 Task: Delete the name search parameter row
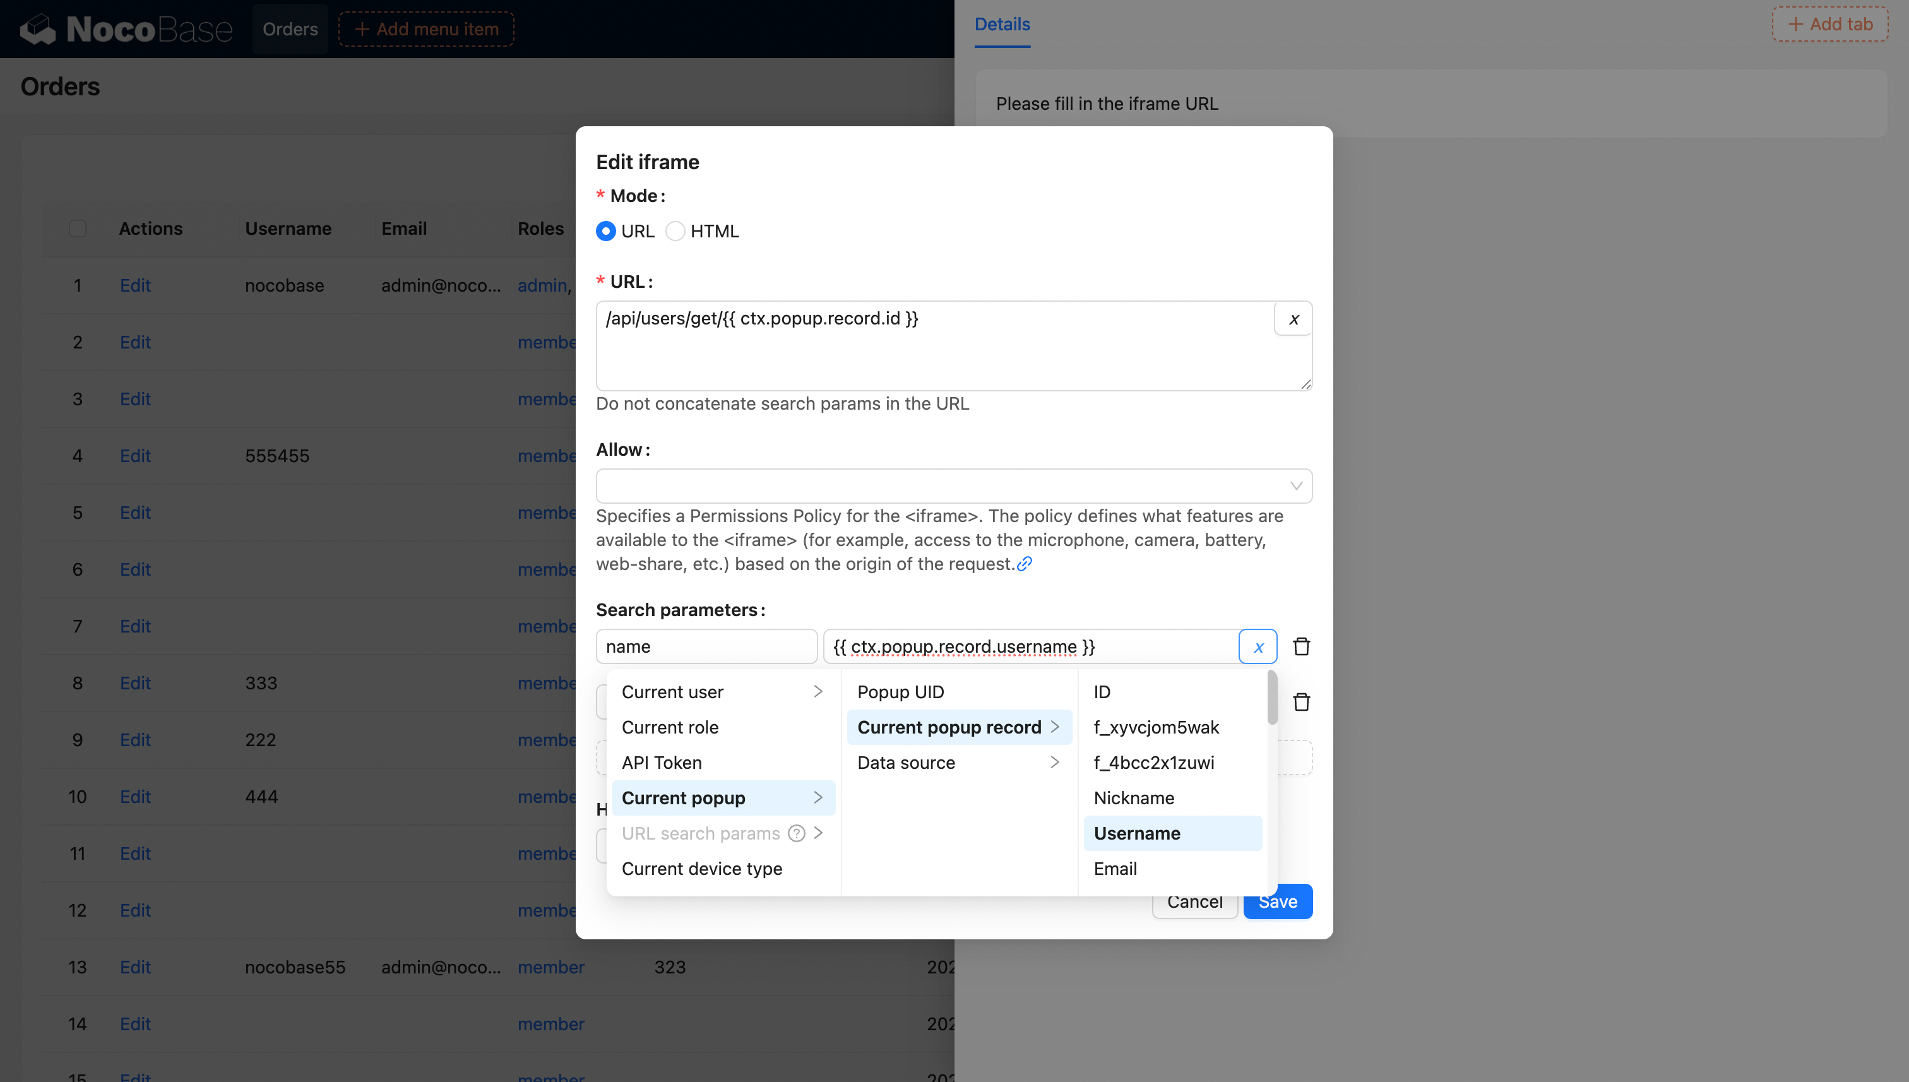coord(1301,646)
